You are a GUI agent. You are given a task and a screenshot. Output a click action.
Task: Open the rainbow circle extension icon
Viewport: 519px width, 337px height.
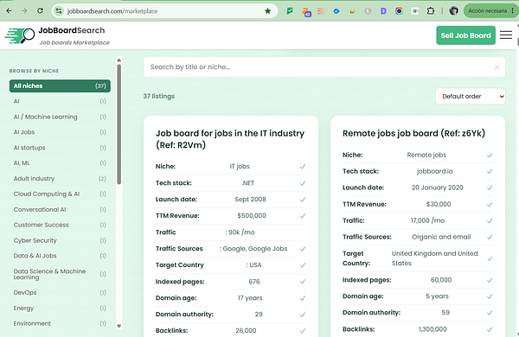[x=399, y=11]
